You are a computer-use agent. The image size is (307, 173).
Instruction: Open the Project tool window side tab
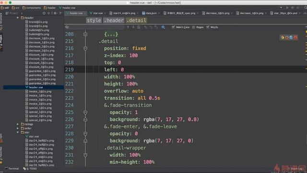[1, 42]
